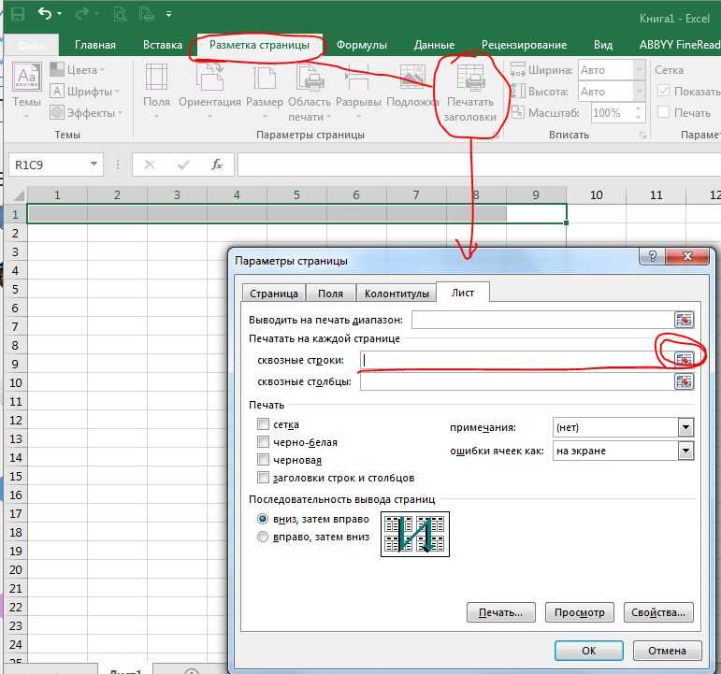721x674 pixels.
Task: Click the Размер page size icon
Action: (265, 79)
